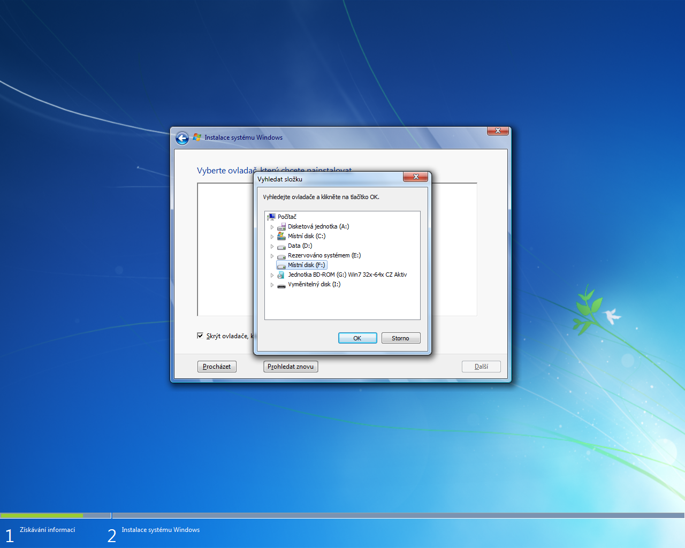Expand Vyměnitelný disk (I:) node
The width and height of the screenshot is (685, 548).
tap(272, 285)
